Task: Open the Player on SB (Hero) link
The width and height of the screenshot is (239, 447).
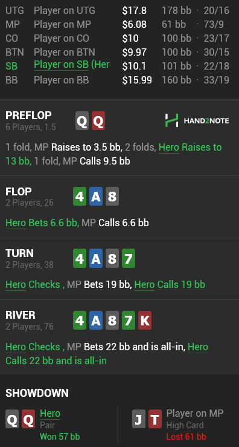Action: 72,65
